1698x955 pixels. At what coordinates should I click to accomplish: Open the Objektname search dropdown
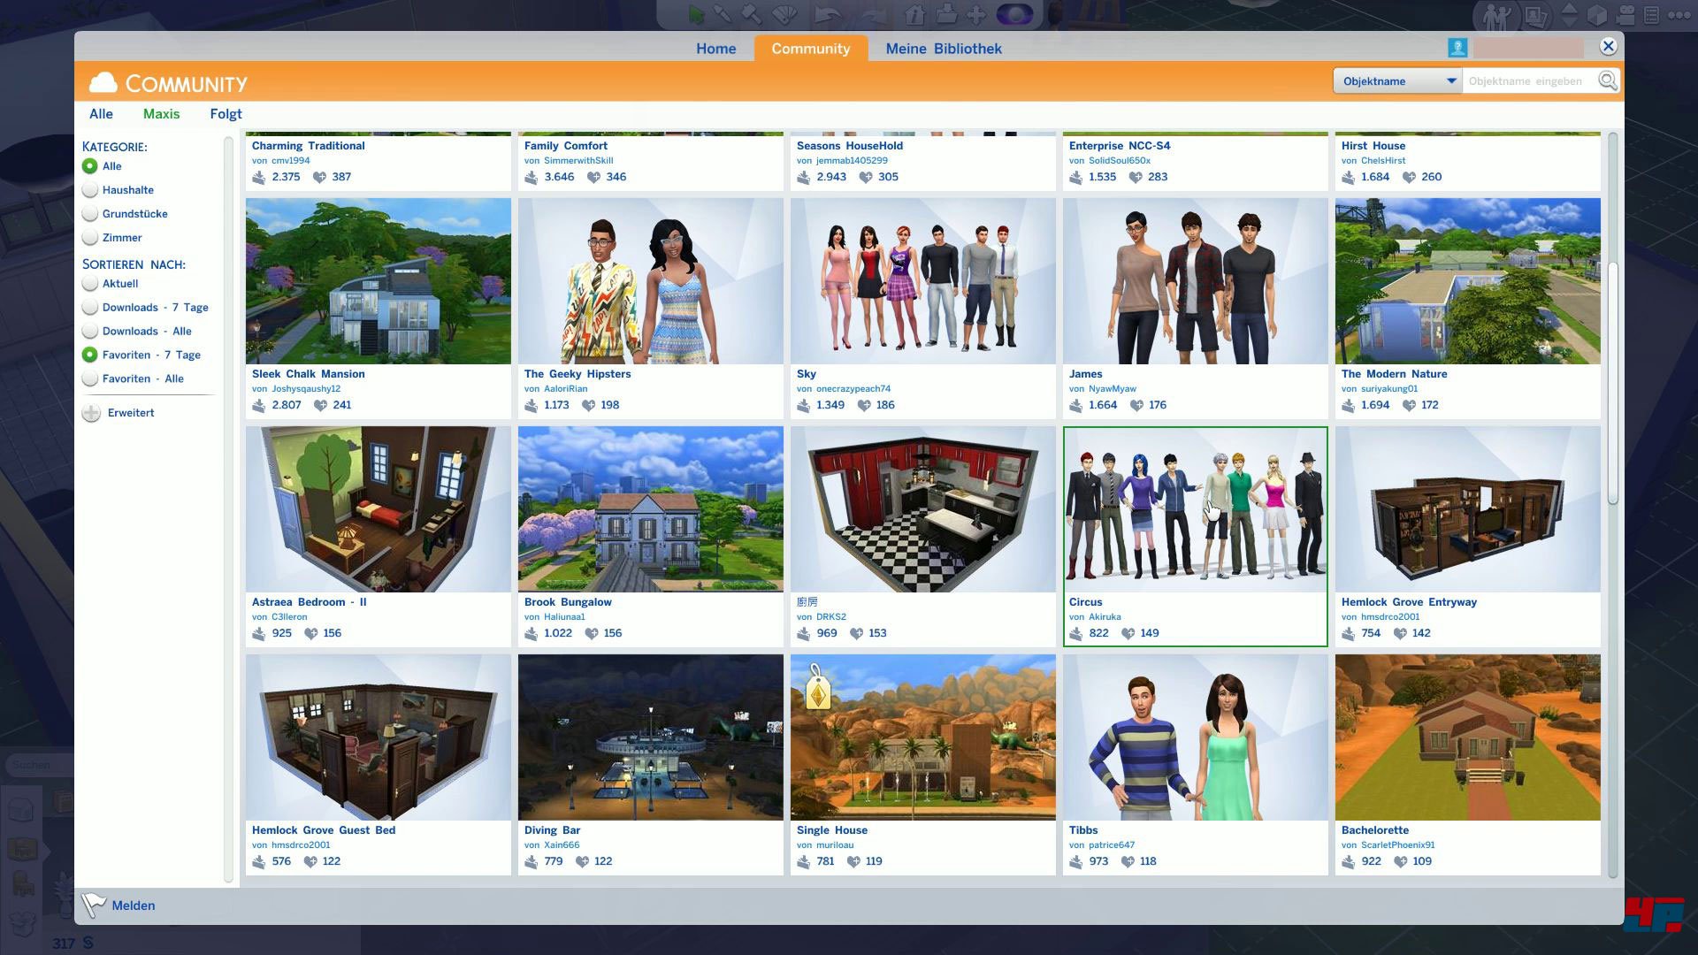[1397, 80]
